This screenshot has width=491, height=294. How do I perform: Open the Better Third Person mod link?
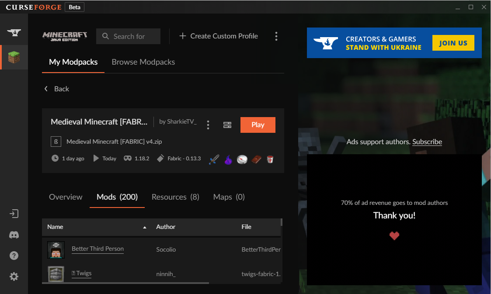98,249
